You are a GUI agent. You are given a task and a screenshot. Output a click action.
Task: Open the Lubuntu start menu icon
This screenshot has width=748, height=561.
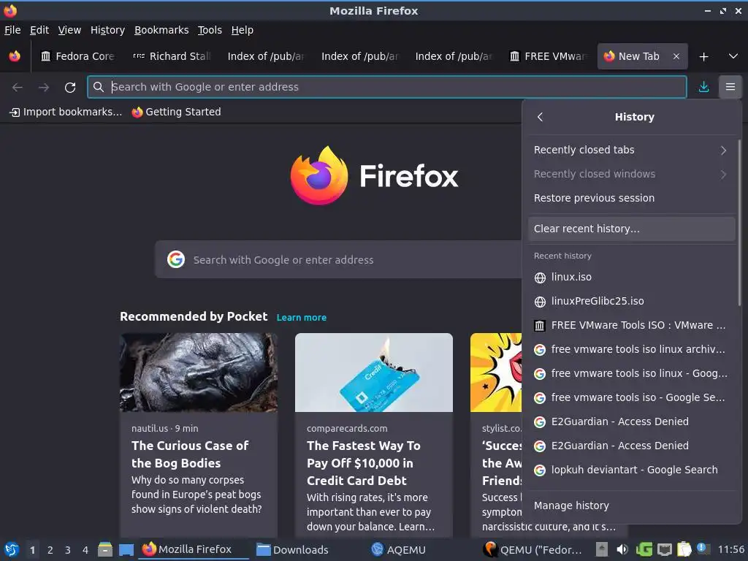pos(12,549)
